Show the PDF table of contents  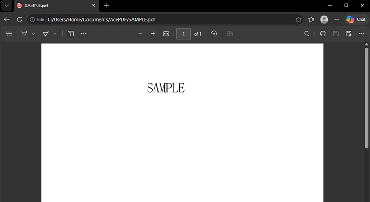9,34
